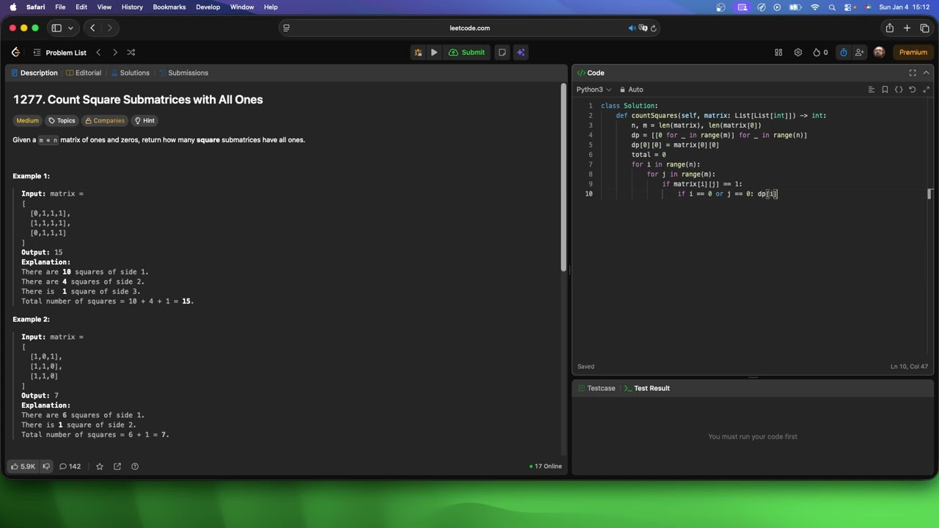
Task: Click the LeetCode logo icon
Action: [x=15, y=52]
